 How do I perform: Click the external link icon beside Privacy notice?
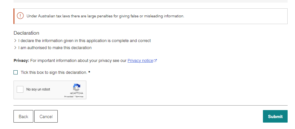click(155, 61)
